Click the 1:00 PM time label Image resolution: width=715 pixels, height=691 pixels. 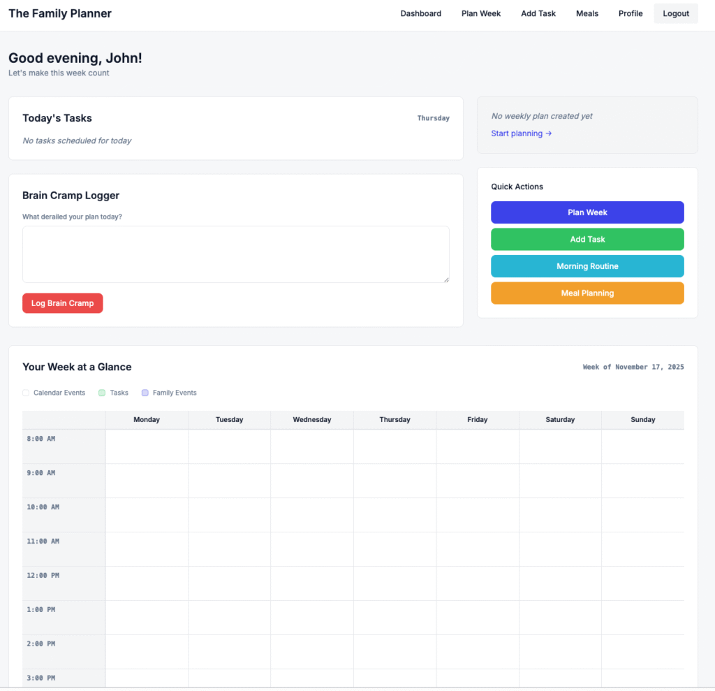coord(41,610)
